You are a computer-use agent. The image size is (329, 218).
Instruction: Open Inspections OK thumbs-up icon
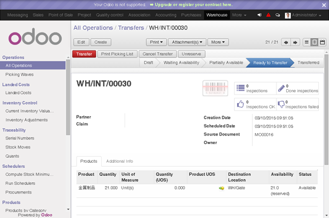pos(240,104)
